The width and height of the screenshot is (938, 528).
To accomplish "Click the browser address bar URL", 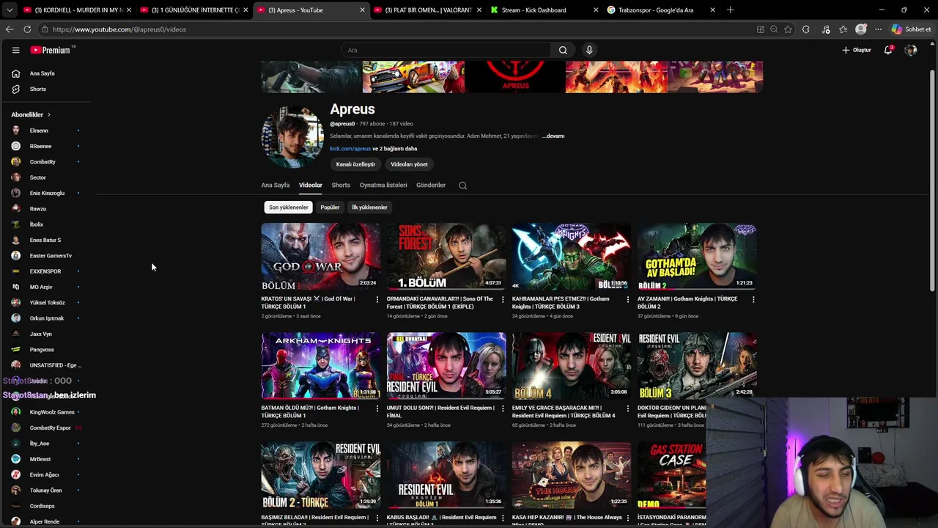I will 119,29.
